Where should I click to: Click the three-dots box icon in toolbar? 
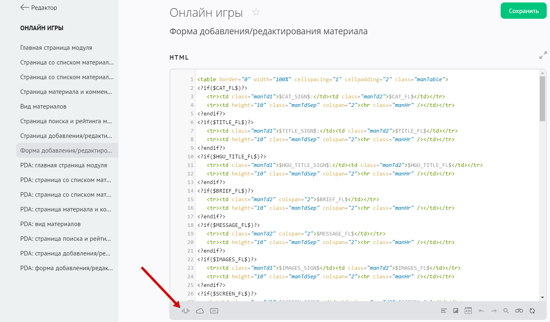point(214,311)
